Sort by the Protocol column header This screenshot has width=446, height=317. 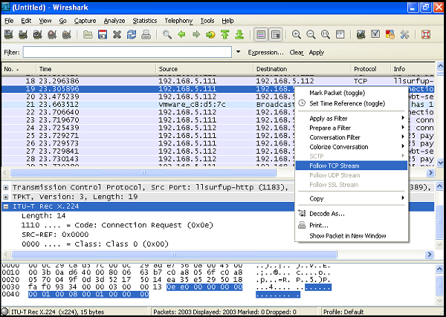pyautogui.click(x=371, y=69)
